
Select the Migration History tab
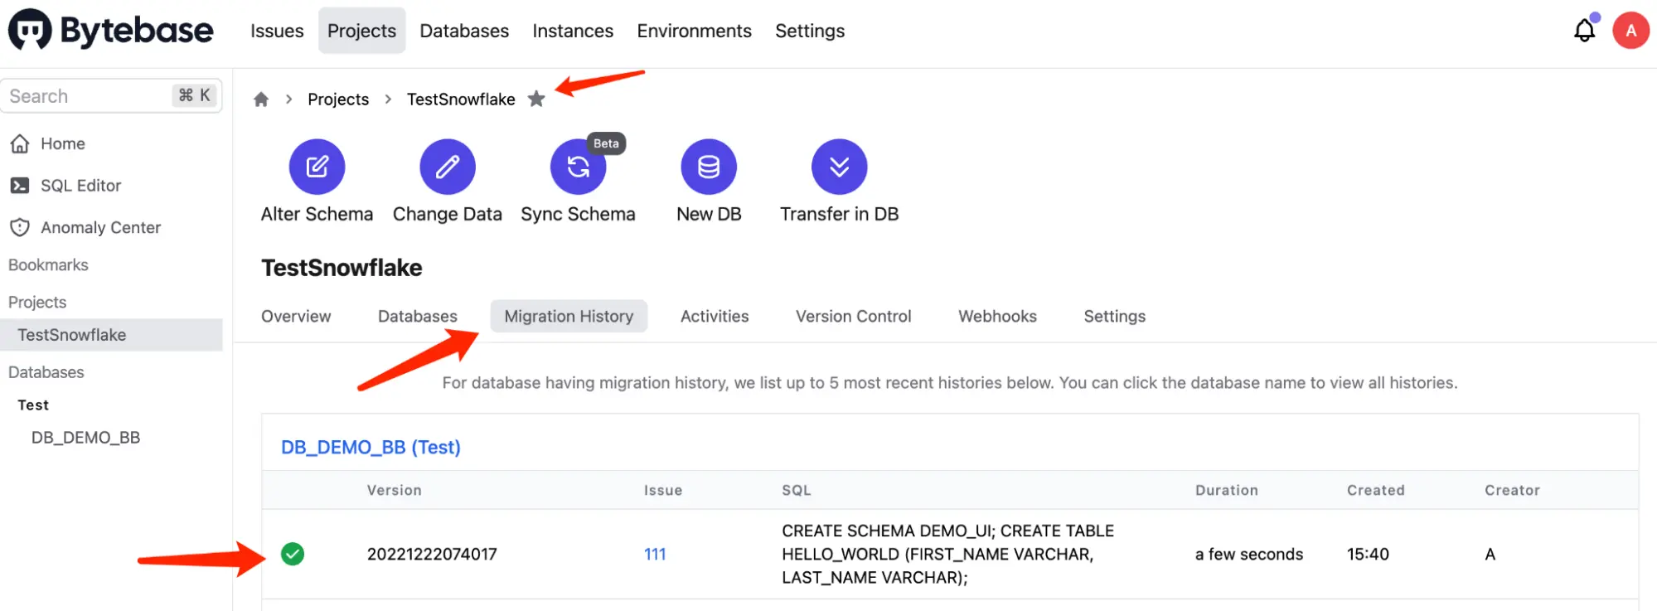point(569,316)
